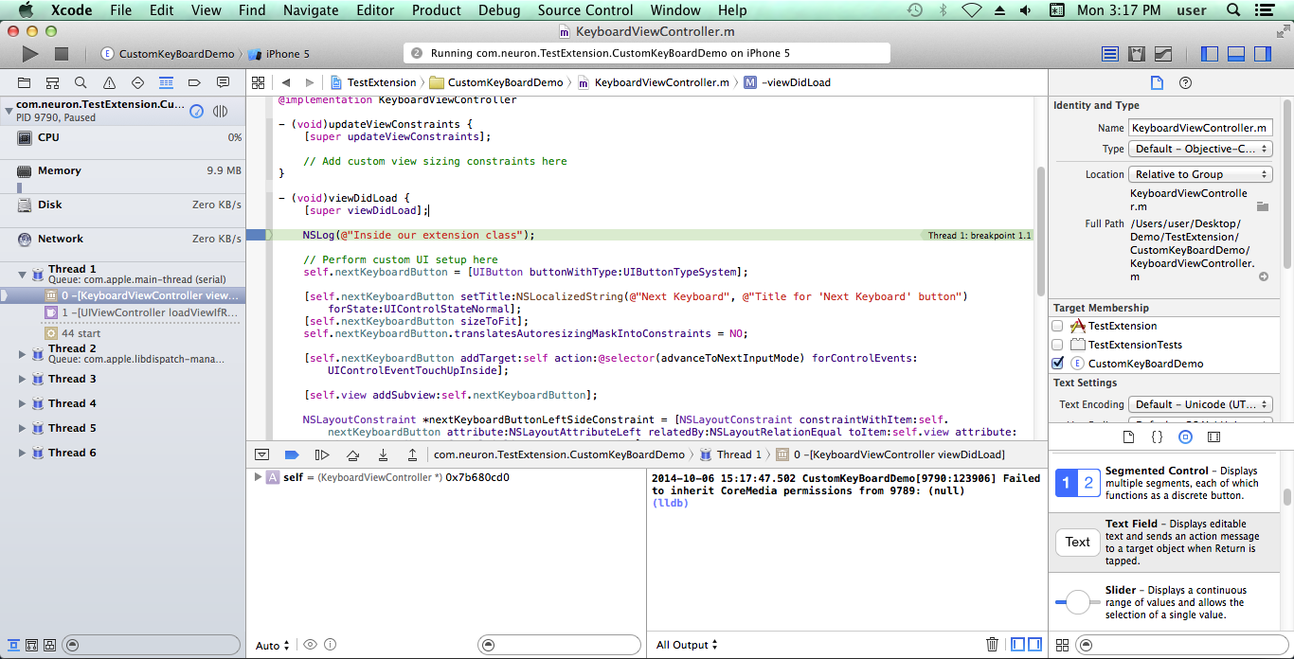1294x659 pixels.
Task: Show the Quick Help inspector
Action: [x=1185, y=82]
